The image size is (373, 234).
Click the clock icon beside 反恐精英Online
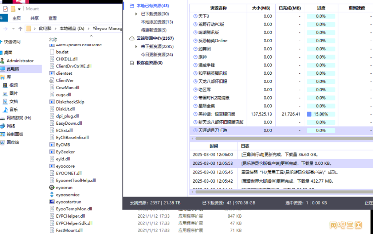(x=195, y=41)
